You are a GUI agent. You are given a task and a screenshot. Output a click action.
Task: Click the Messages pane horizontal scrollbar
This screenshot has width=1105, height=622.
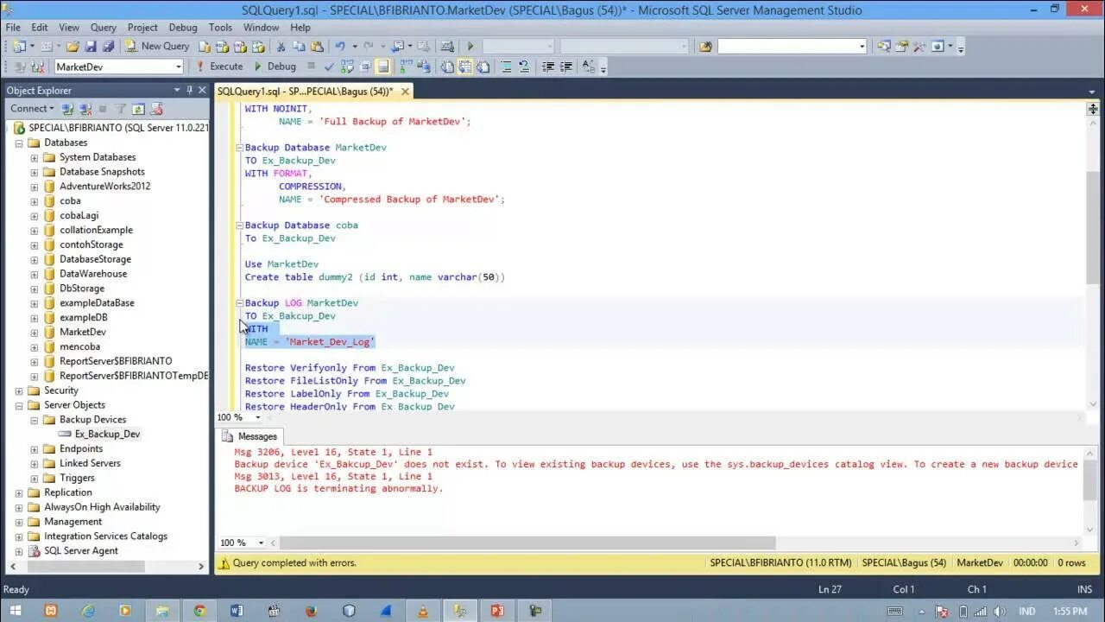527,543
